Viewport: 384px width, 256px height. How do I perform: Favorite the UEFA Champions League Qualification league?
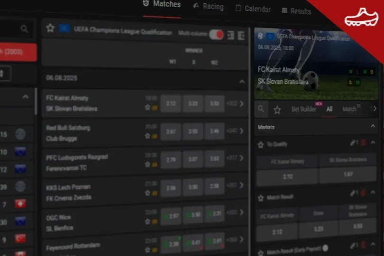[x=50, y=28]
